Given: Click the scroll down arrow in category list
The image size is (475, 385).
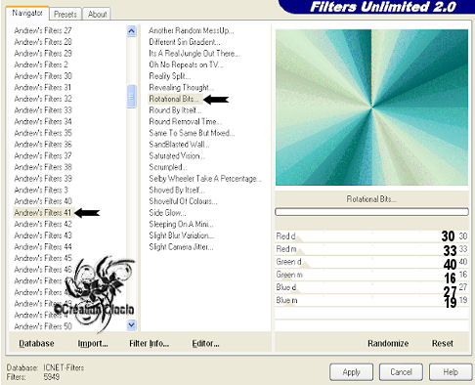Looking at the screenshot, I should (131, 324).
